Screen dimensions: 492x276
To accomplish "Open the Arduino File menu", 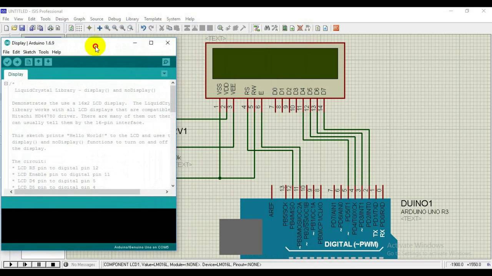I will pos(6,52).
